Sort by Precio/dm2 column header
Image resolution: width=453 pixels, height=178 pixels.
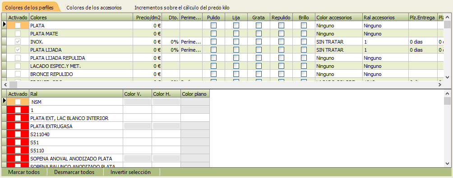(x=148, y=18)
